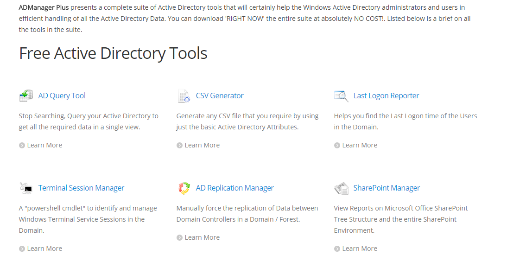Click arrow bullet beside CSV Generator Learn More
The width and height of the screenshot is (507, 268).
coord(179,145)
